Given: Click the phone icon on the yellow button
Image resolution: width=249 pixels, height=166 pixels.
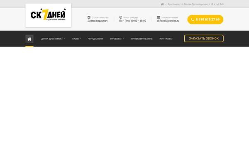Looking at the screenshot, I should pyautogui.click(x=192, y=20).
